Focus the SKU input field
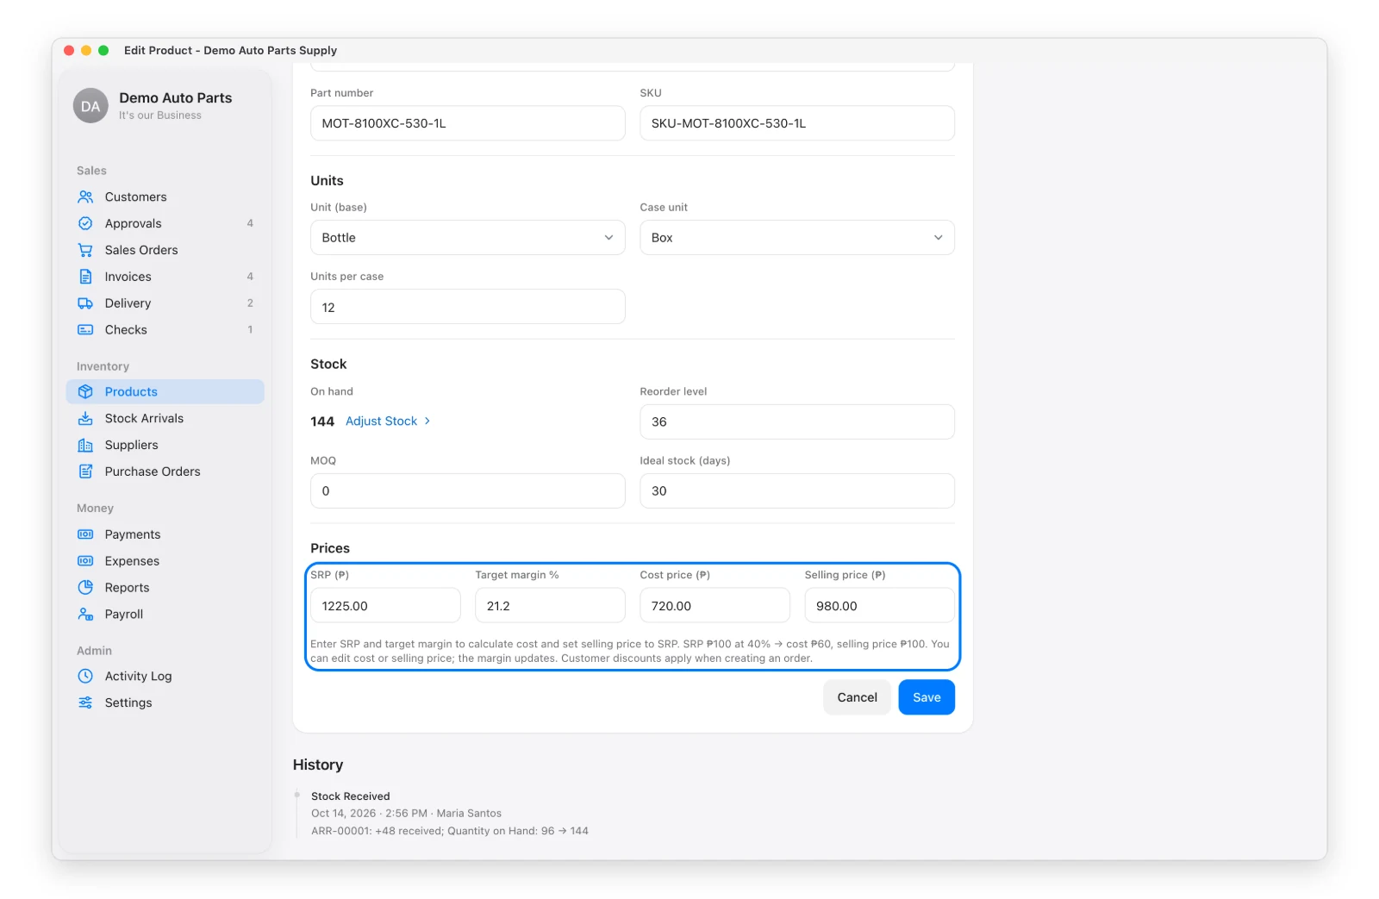 (x=797, y=123)
